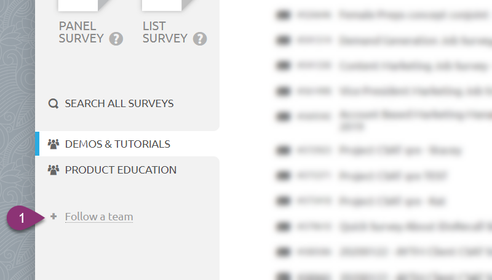
Task: Click the plus icon before Follow a team
Action: (54, 217)
